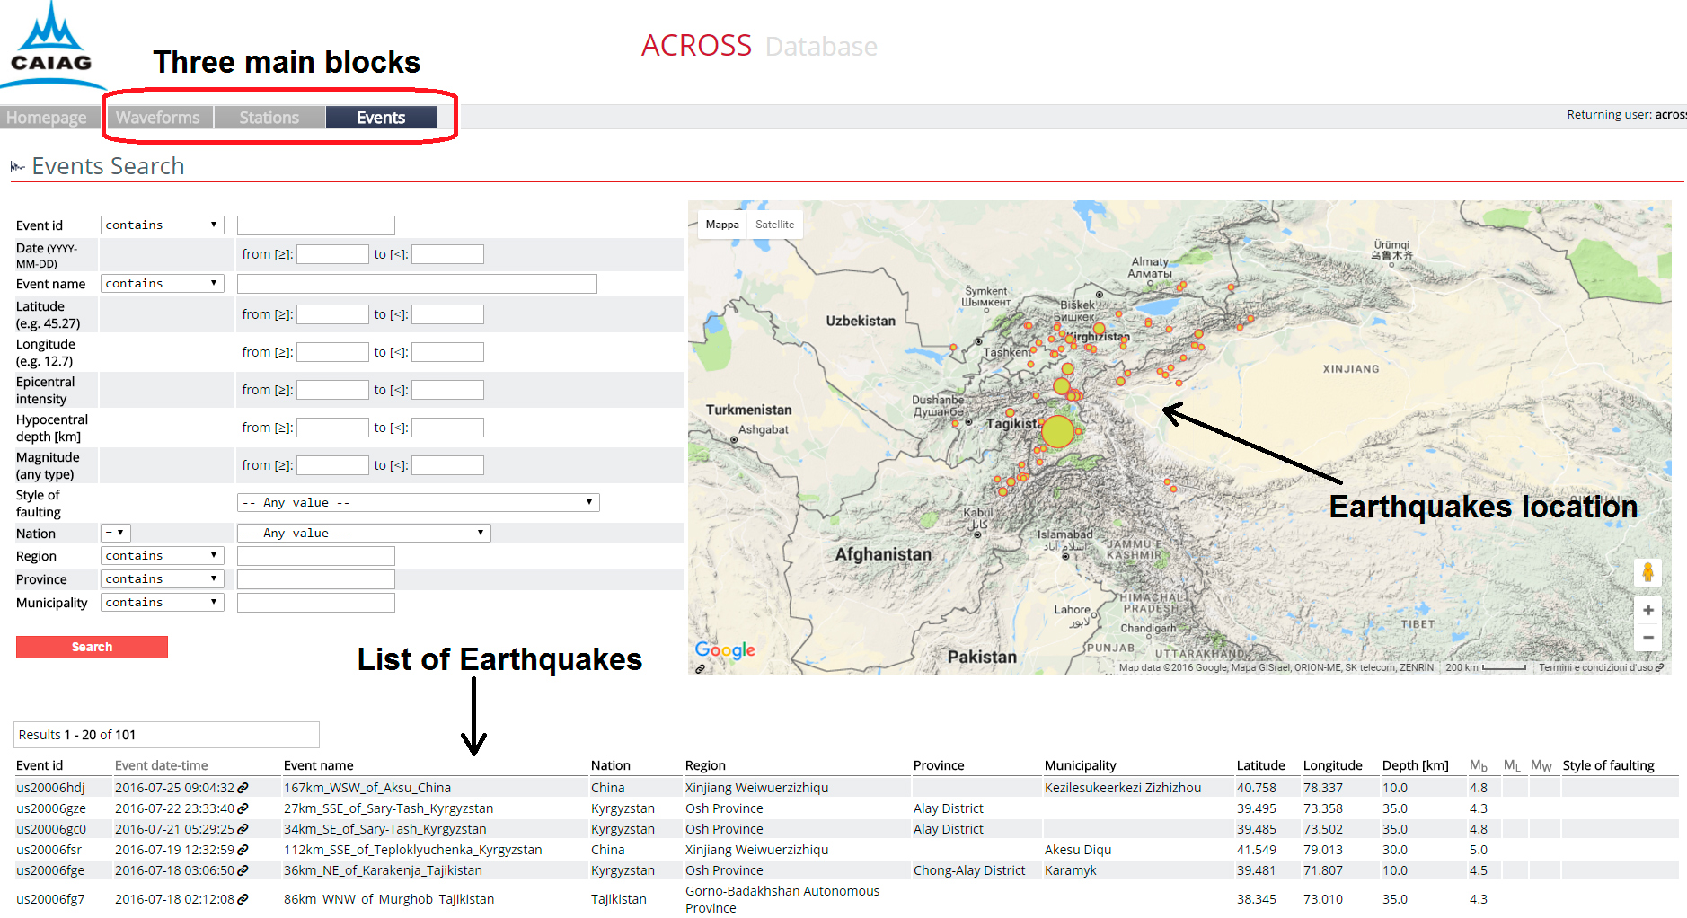Click Results 1 - 20 of 101 box

[166, 735]
